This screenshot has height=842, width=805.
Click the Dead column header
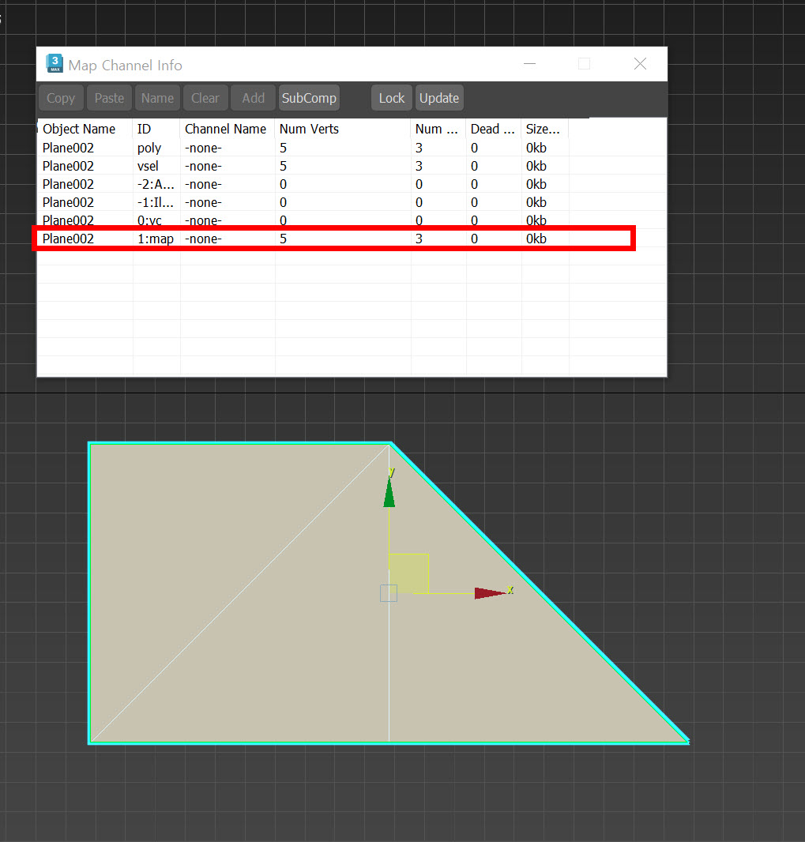pos(493,129)
